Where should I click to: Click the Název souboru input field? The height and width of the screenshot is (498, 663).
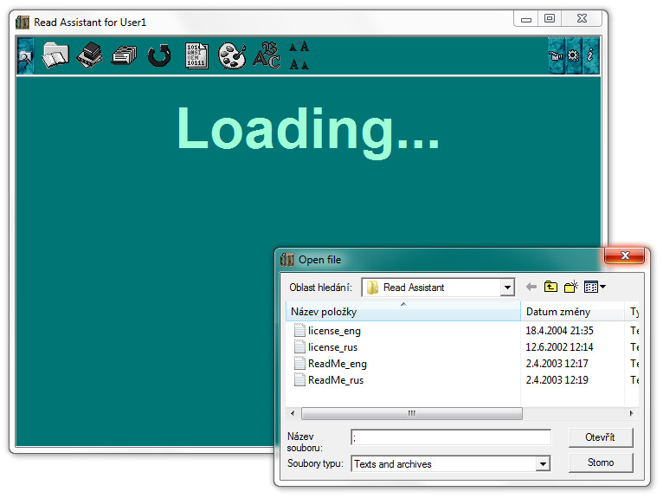(x=451, y=437)
